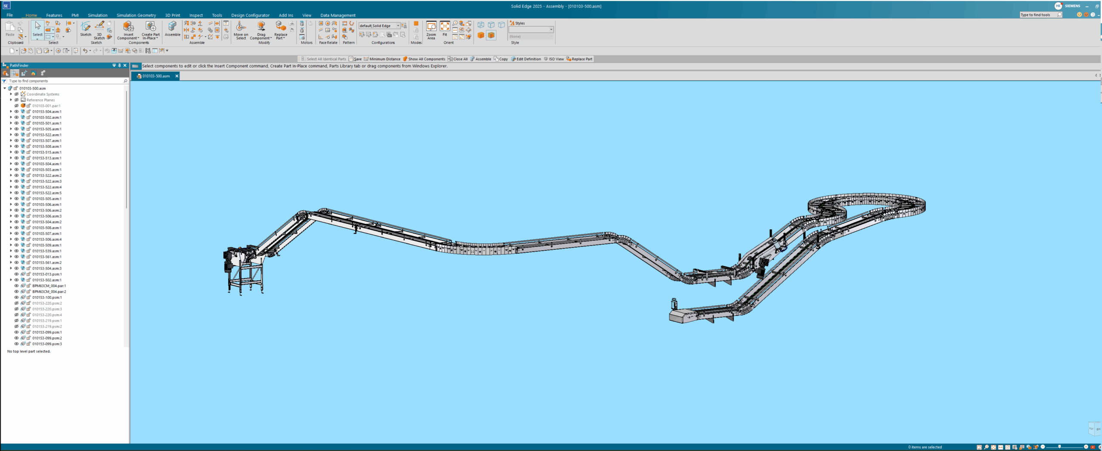Switch to the Inspect ribbon tab
The image size is (1102, 451).
196,15
